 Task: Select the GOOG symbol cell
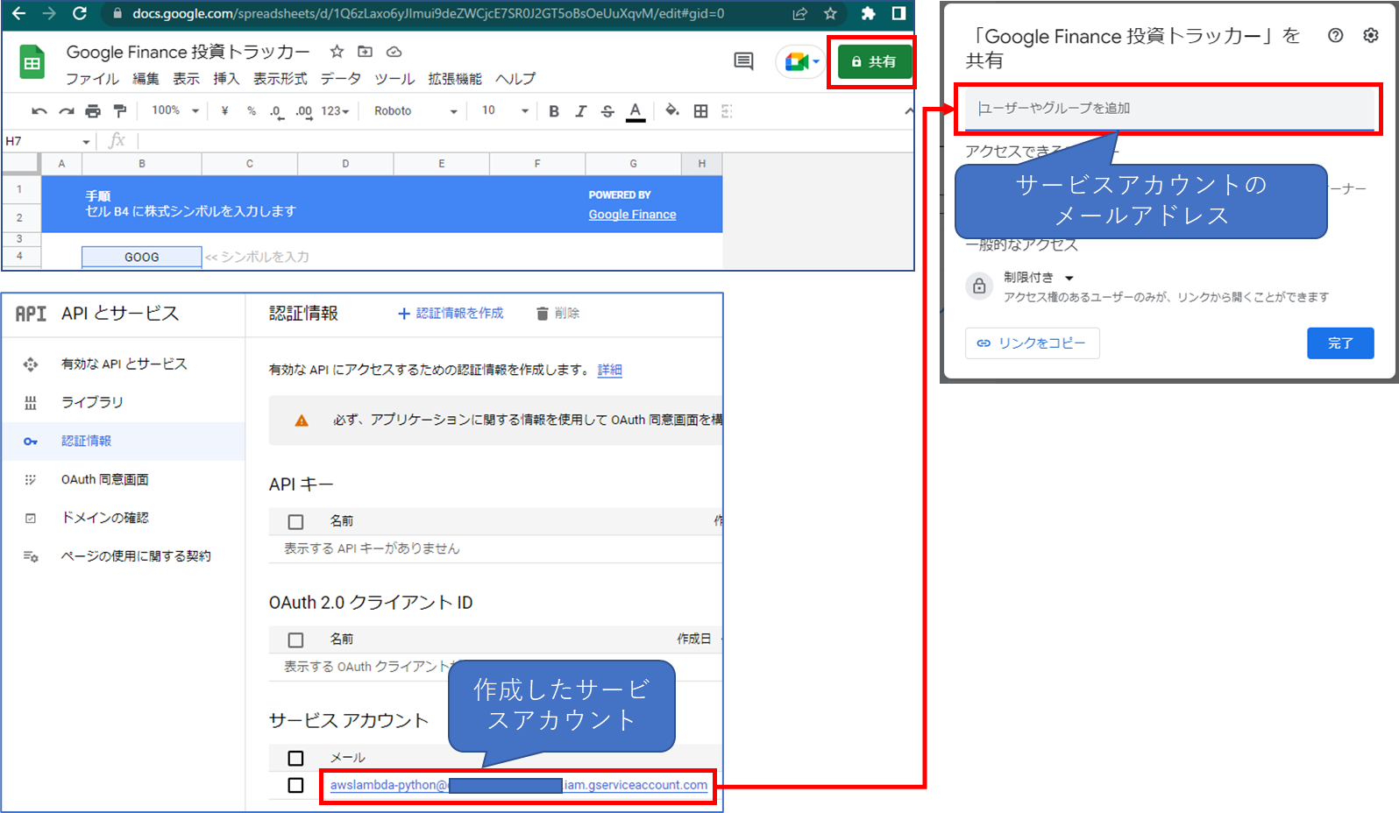click(x=142, y=258)
